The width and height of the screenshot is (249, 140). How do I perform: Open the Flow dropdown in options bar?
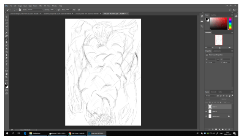coord(71,10)
